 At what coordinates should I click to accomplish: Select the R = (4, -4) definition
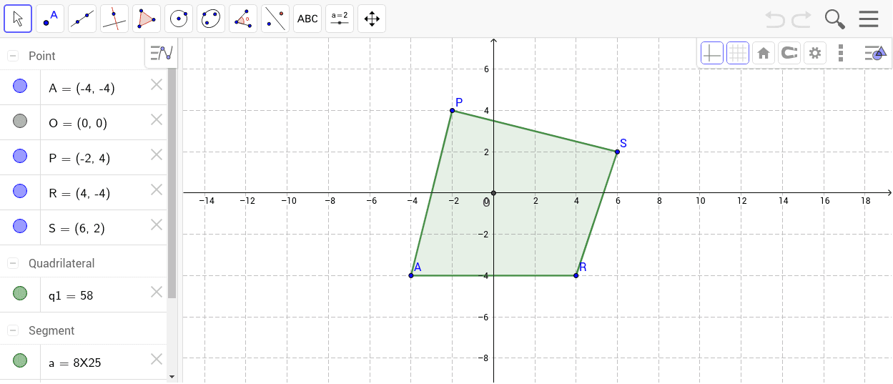pos(79,194)
